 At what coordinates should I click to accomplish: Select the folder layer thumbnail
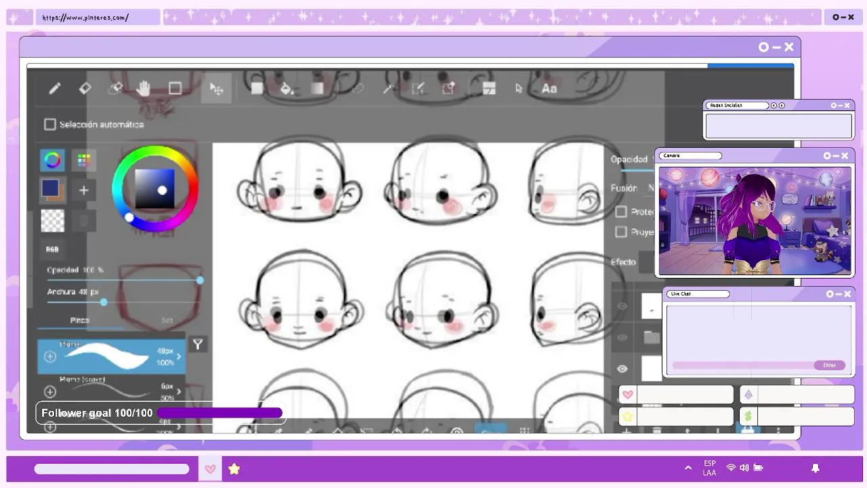point(652,337)
